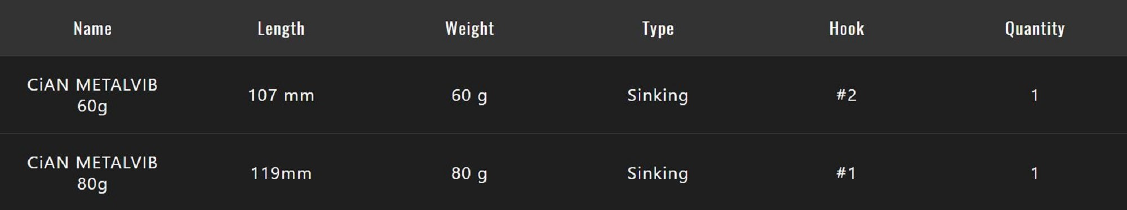Click the 119mm length value

click(x=281, y=173)
